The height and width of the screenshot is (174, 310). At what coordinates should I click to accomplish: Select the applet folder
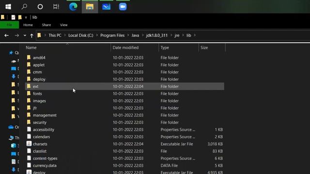[x=39, y=65]
